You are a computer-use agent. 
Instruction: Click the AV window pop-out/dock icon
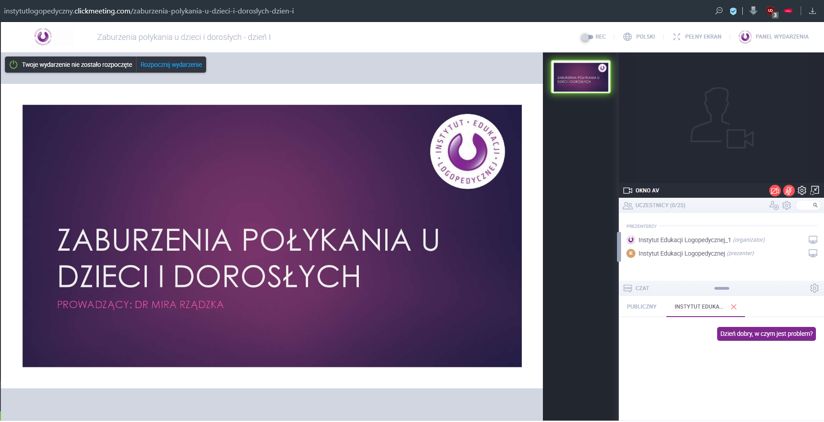point(815,191)
